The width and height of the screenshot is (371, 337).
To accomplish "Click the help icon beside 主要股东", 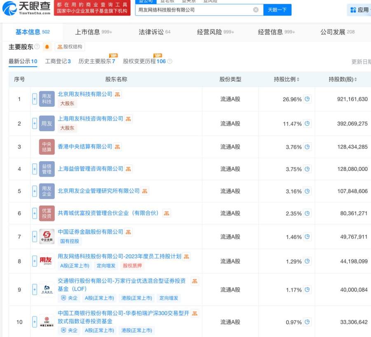I will 37,47.
